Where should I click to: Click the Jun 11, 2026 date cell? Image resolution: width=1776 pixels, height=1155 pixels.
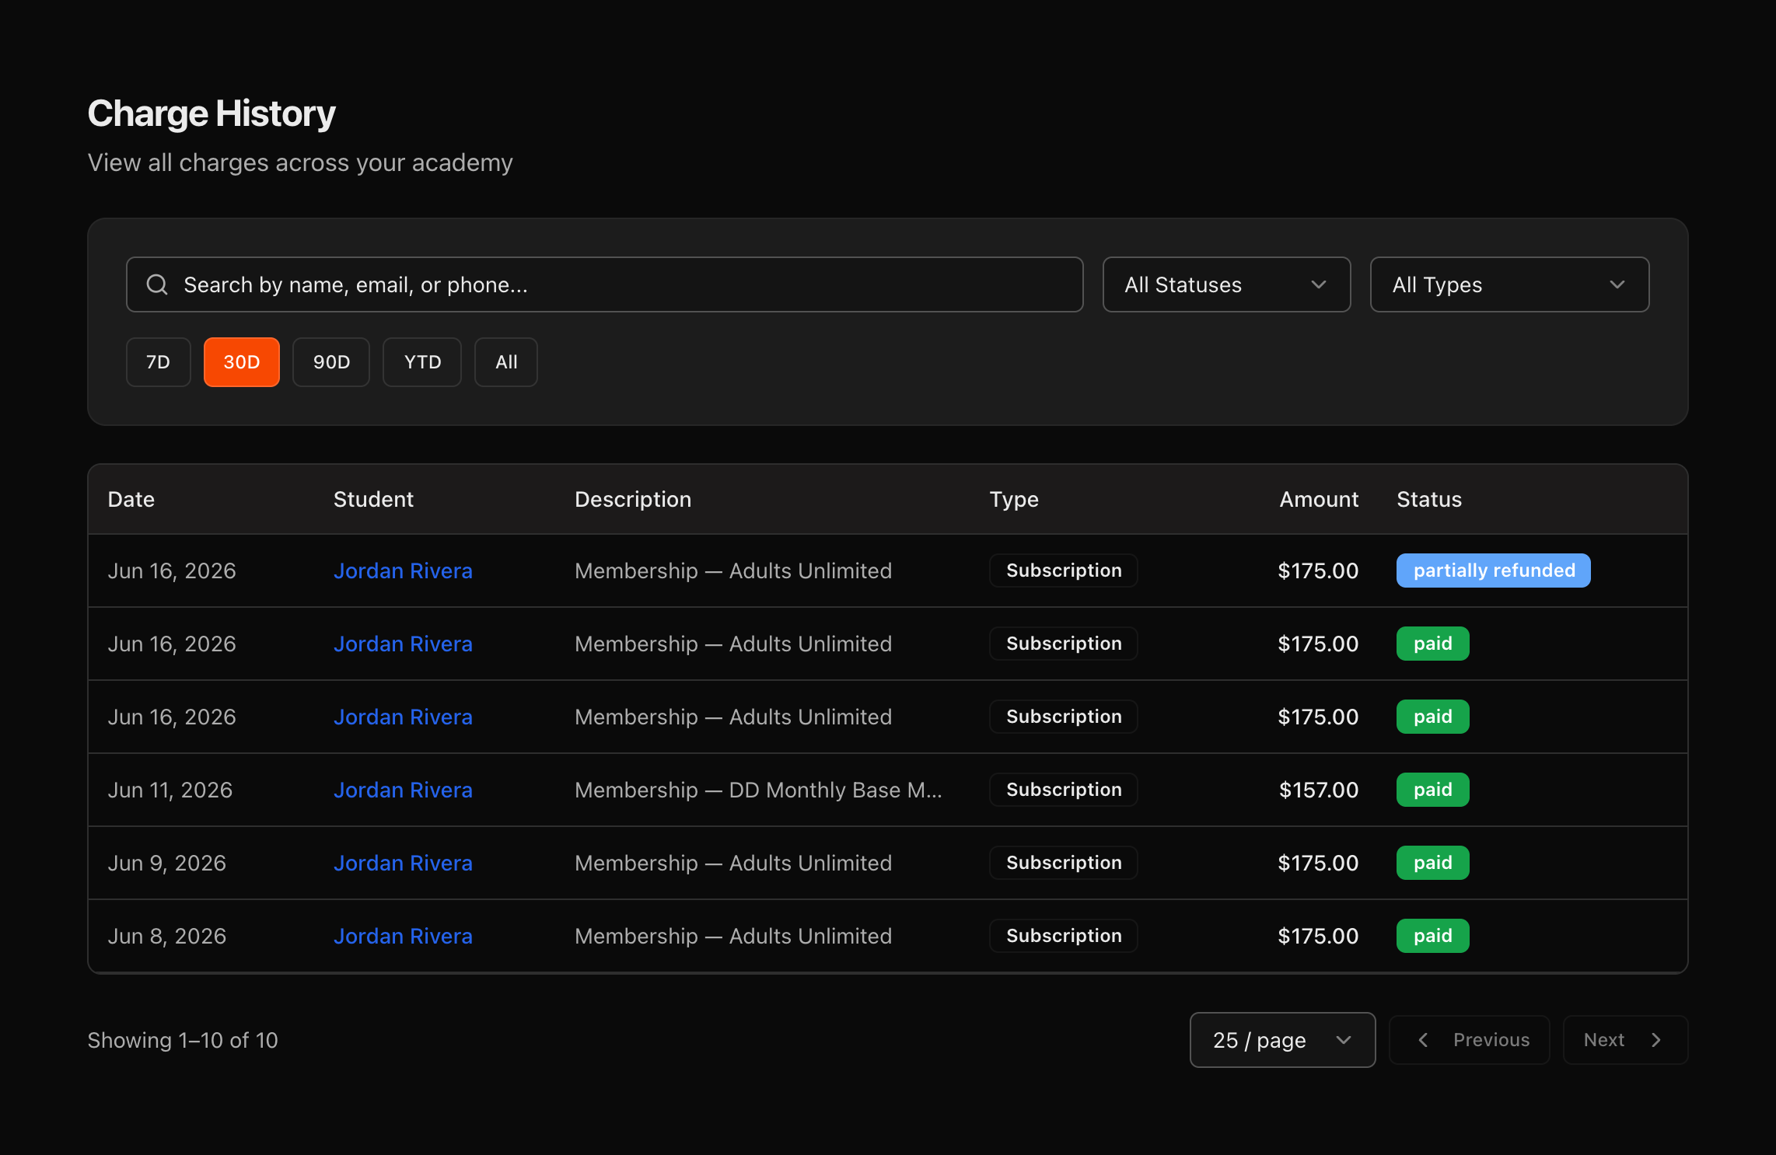170,790
